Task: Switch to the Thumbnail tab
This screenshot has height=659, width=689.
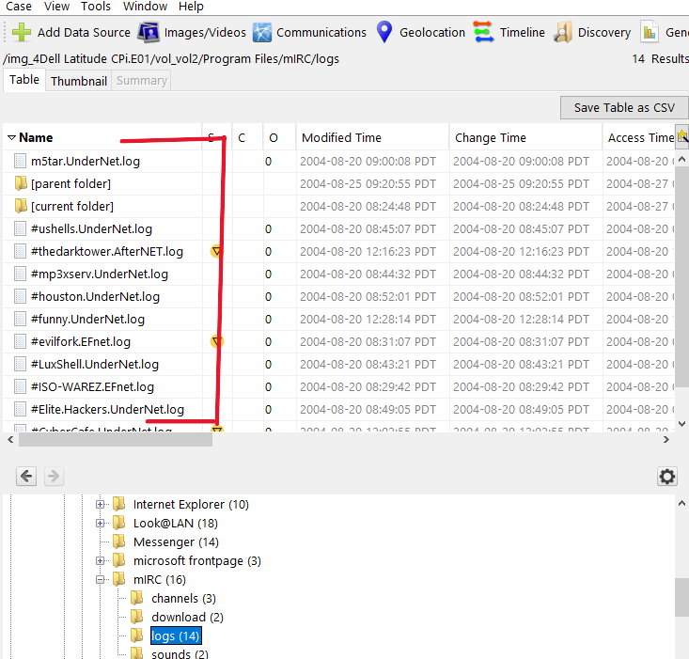Action: coord(78,81)
